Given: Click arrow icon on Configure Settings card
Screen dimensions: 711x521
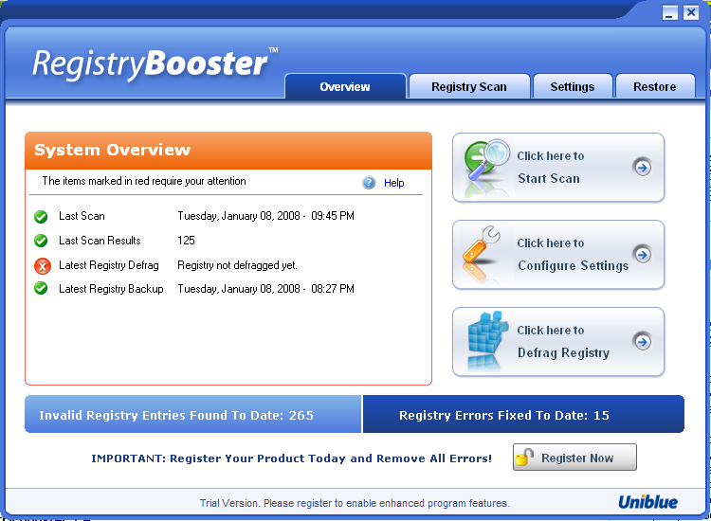Looking at the screenshot, I should 642,255.
